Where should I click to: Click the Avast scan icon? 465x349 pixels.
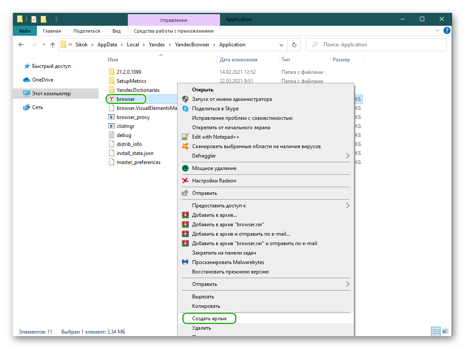(185, 146)
